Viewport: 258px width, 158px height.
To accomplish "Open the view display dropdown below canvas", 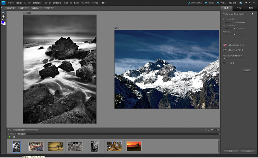I will 25,130.
